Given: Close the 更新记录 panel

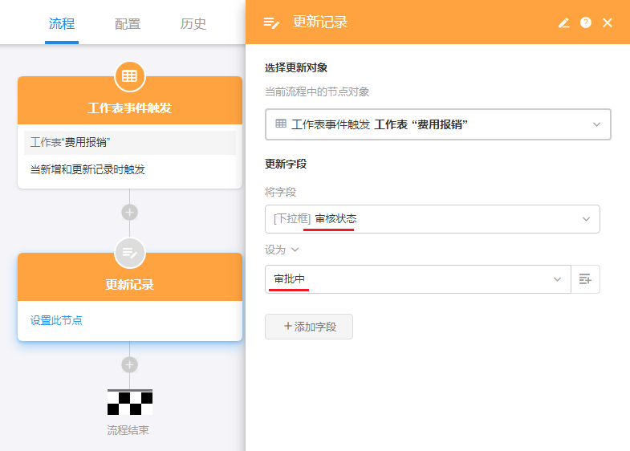Looking at the screenshot, I should point(608,22).
